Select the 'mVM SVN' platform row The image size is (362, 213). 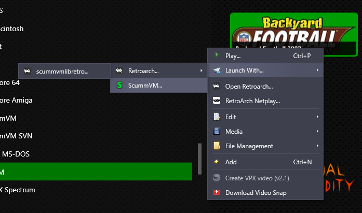pos(96,136)
